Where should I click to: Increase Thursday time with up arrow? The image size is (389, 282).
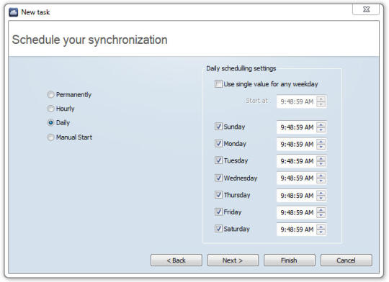[x=321, y=193]
